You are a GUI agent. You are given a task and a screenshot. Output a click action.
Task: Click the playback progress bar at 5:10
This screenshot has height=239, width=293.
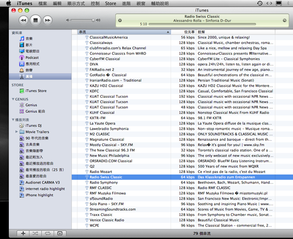(x=202, y=24)
